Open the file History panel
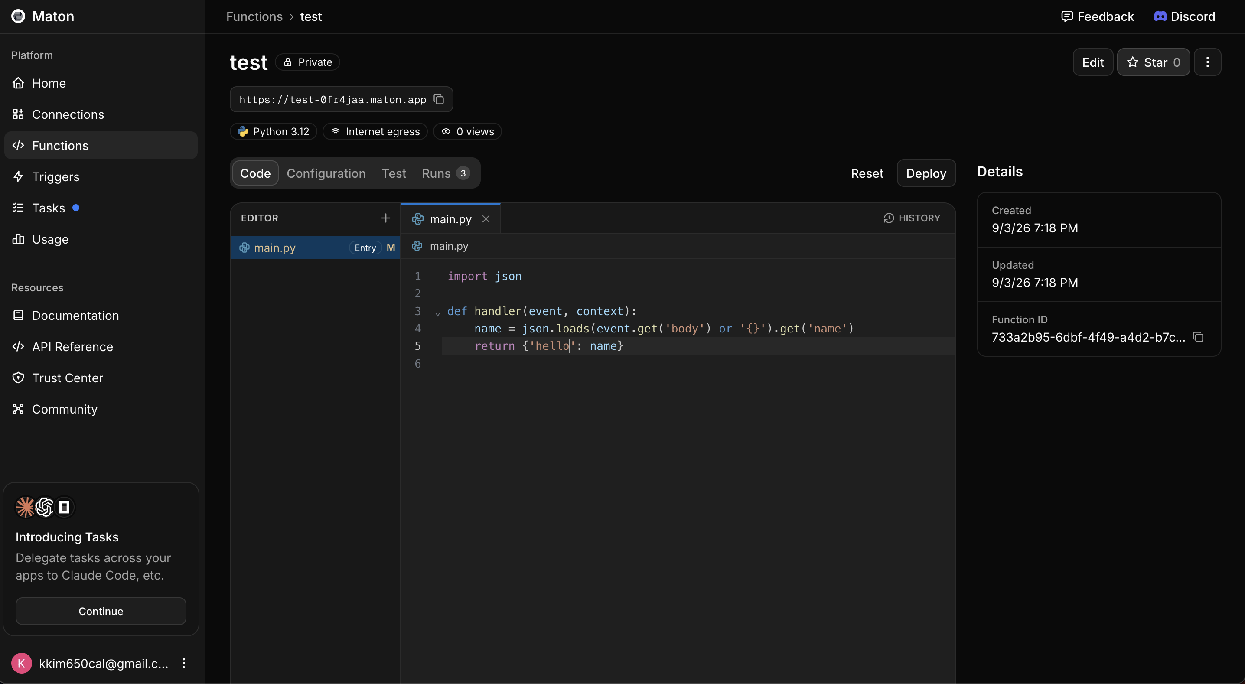 [x=912, y=218]
